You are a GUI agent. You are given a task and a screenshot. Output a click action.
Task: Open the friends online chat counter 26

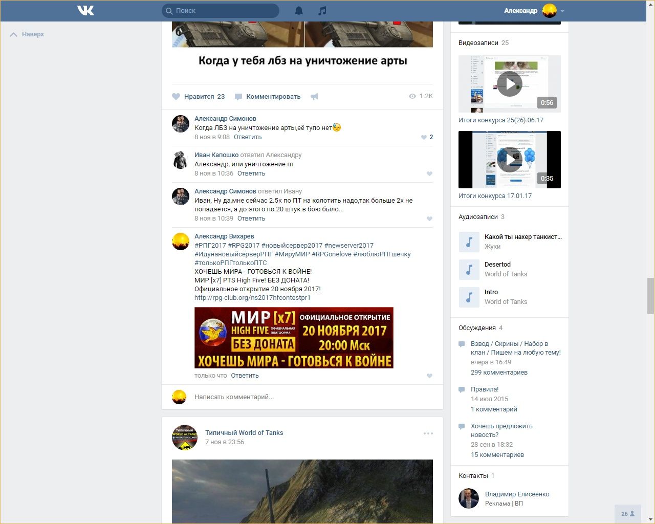627,514
